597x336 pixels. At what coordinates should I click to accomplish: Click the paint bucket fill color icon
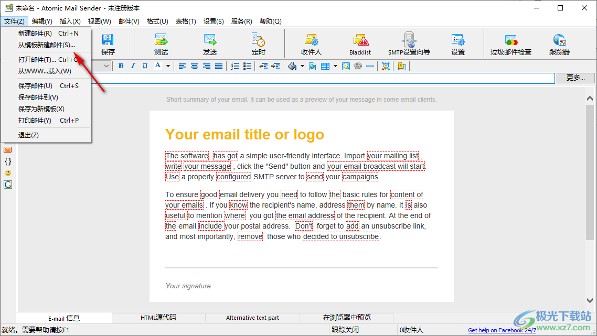pos(292,66)
